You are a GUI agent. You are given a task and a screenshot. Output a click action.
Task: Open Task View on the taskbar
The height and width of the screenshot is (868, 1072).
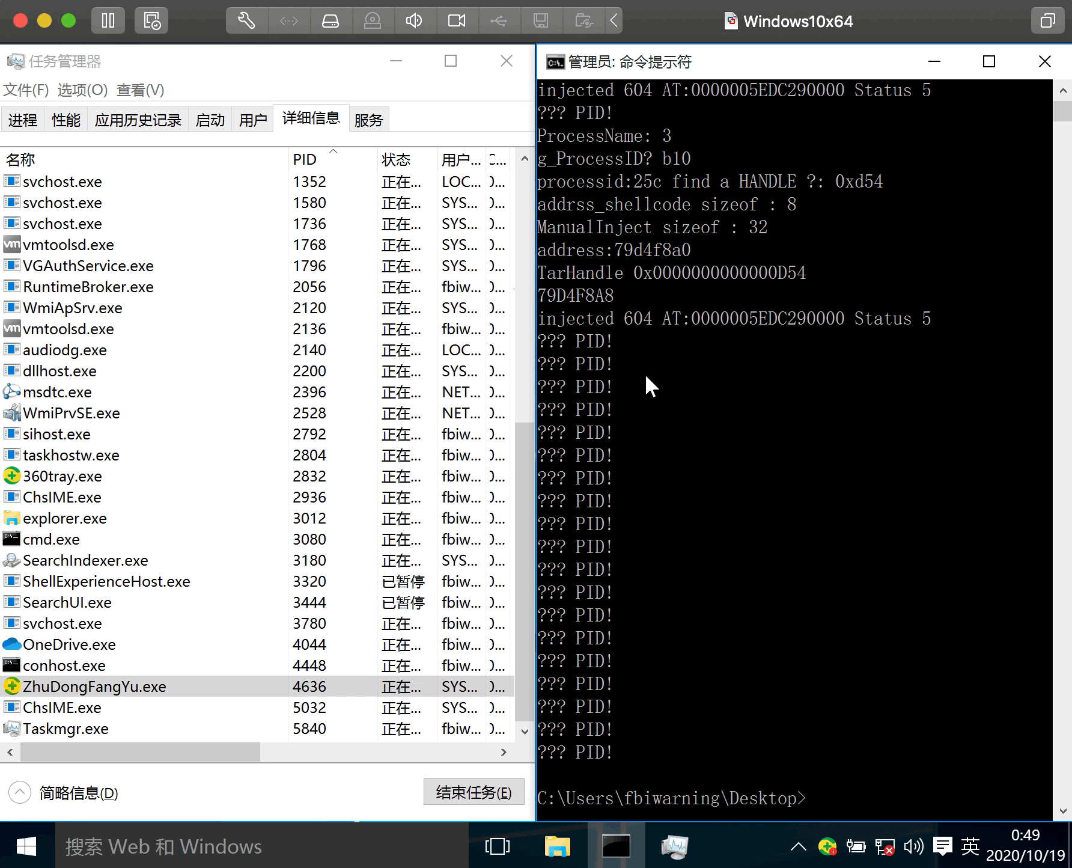click(x=497, y=846)
